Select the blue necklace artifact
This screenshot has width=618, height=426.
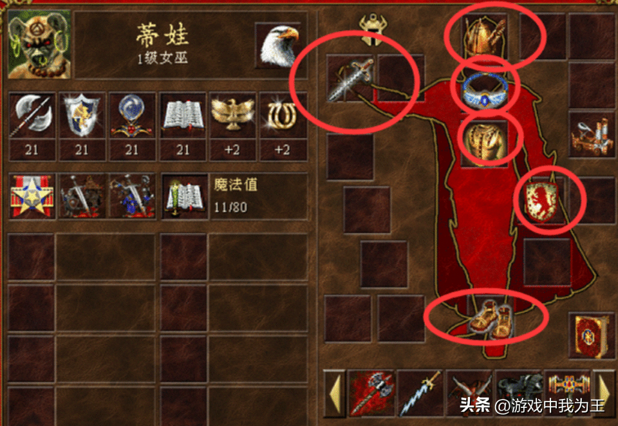click(485, 90)
